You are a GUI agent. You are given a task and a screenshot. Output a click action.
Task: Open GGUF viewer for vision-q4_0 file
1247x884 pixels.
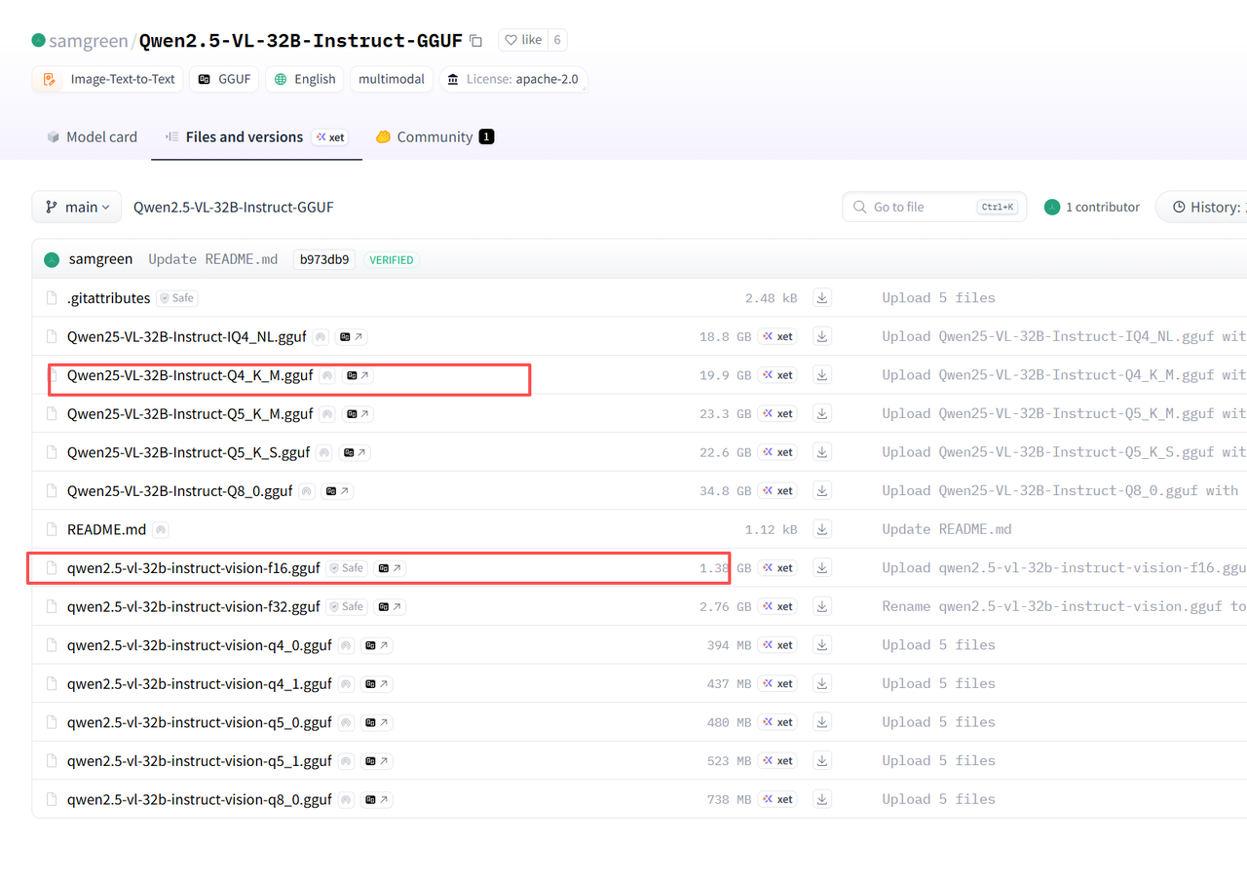click(376, 645)
